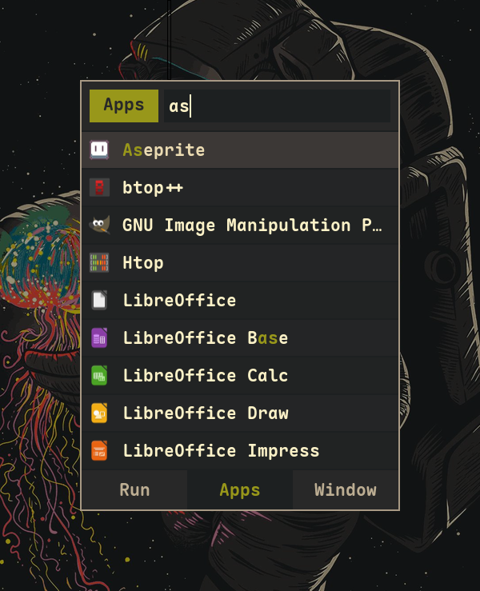Switch to the Run mode tab
Viewport: 480px width, 591px height.
(134, 490)
